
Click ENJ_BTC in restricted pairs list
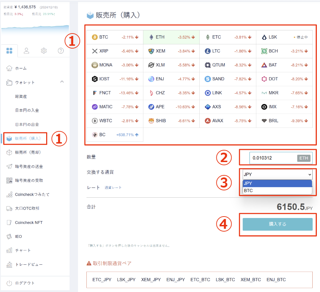click(276, 280)
